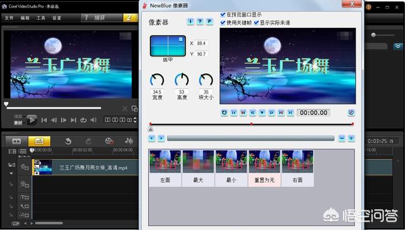Click the music track icon
The image size is (405, 230).
pos(25,215)
